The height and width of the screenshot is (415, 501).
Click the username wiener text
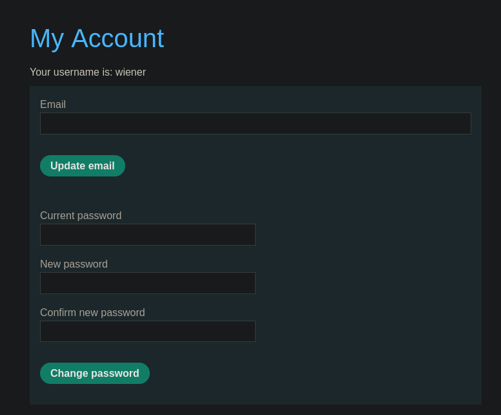[130, 72]
